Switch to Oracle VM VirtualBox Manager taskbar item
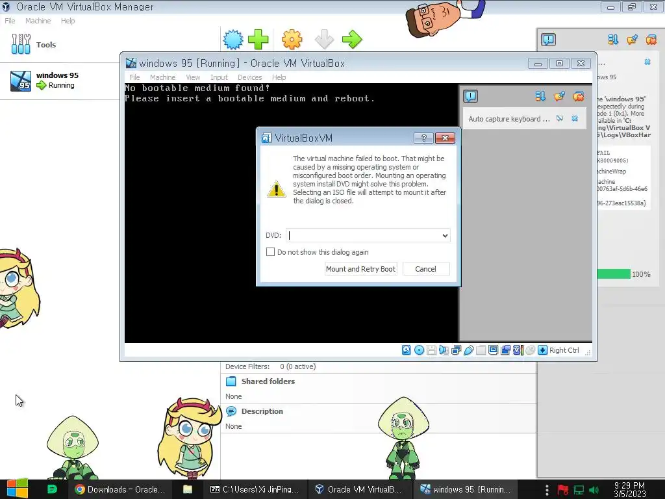 (x=358, y=489)
